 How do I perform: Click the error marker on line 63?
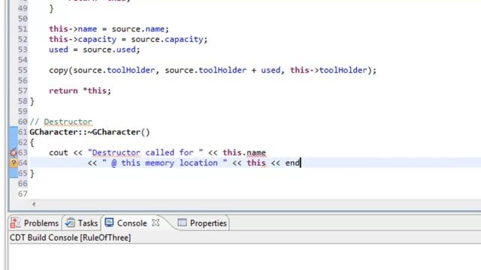click(14, 152)
